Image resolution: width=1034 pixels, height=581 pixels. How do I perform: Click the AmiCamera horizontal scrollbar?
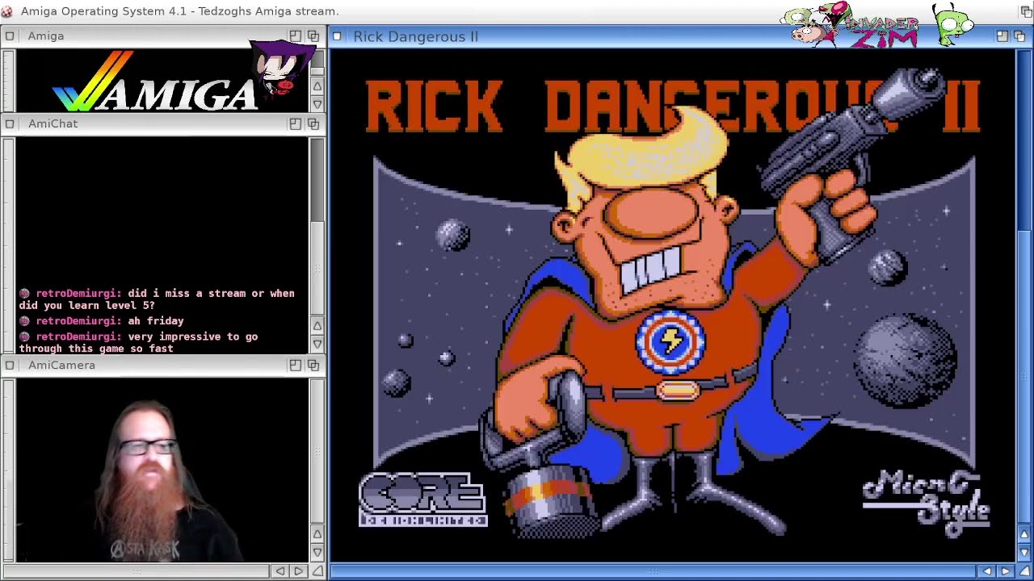pyautogui.click(x=137, y=571)
